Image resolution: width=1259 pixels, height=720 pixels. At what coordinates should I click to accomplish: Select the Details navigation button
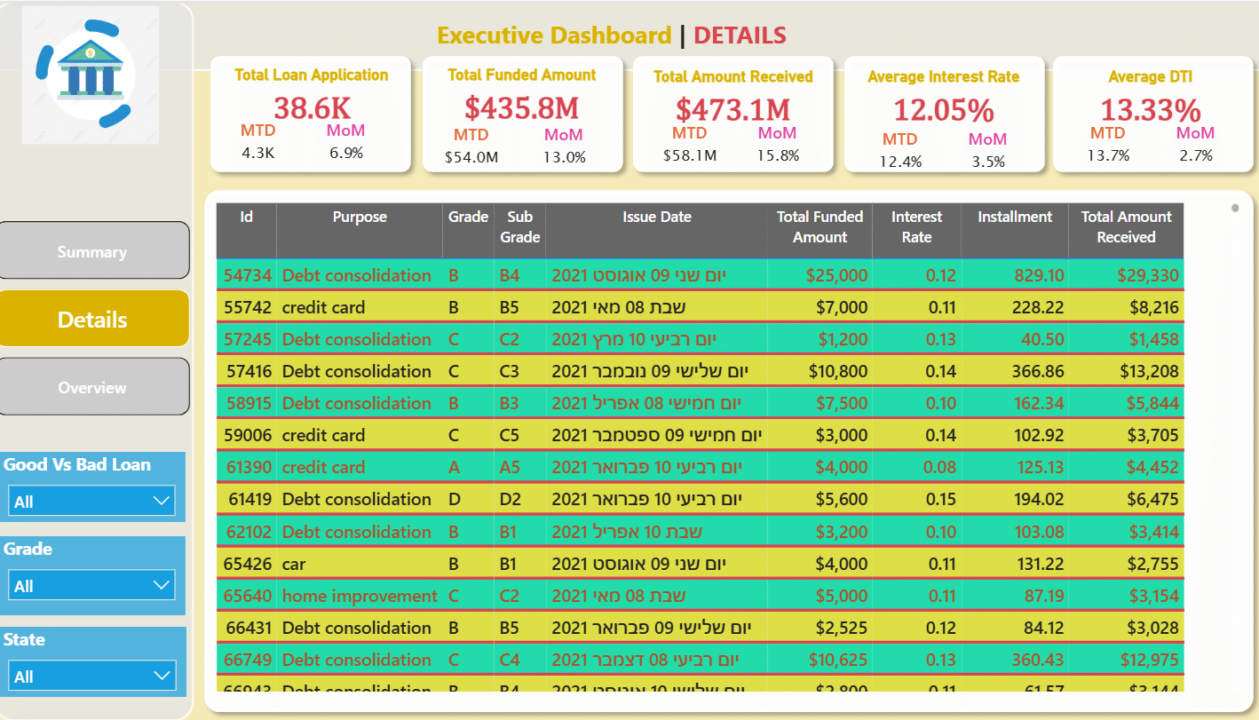pos(92,319)
